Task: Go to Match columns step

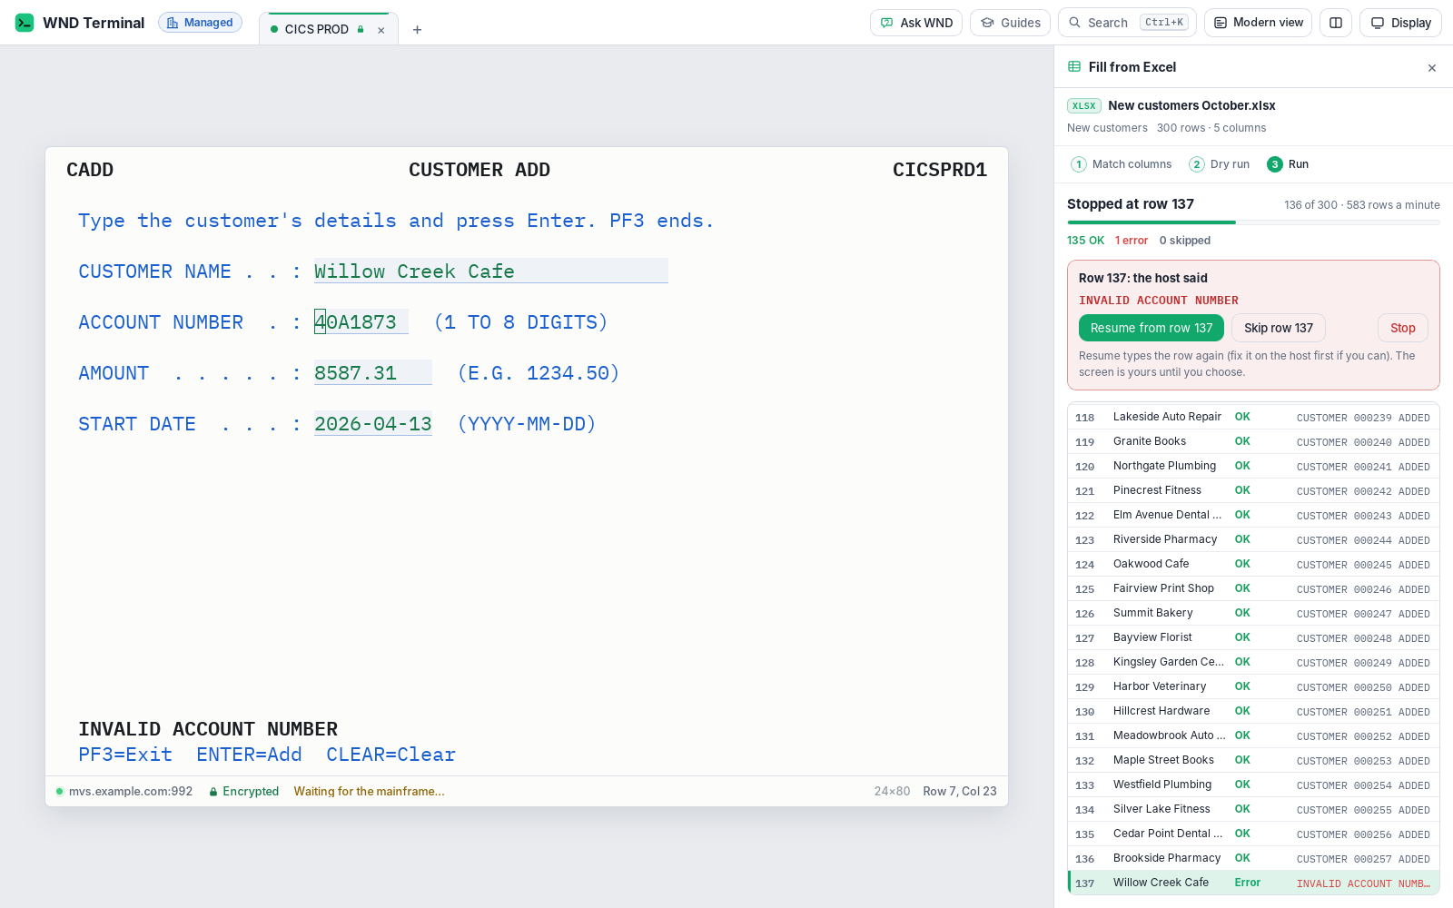Action: coord(1122,164)
